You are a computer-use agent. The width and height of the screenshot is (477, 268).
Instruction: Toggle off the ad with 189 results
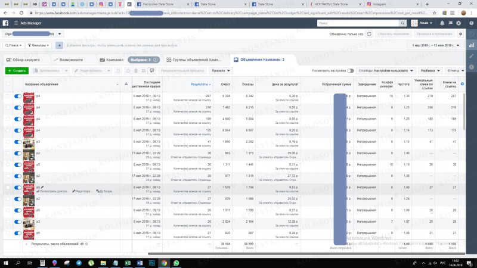point(18,119)
